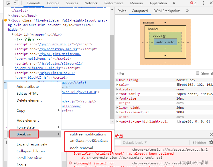Open the Performance tab
Image resolution: width=213 pixels, height=167 pixels.
coord(114,3)
